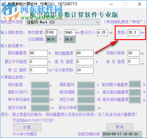This screenshot has width=147, height=138.
Task: Click the 地面分辨率 label
Action: (x=116, y=53)
